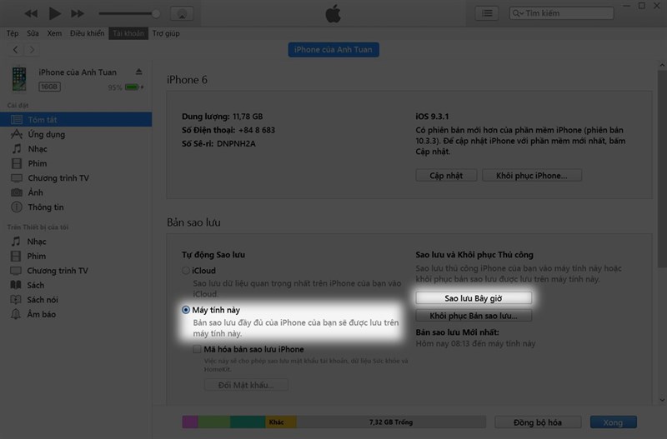Viewport: 667px width, 439px height.
Task: Open the Tài khoản menu
Action: click(128, 33)
